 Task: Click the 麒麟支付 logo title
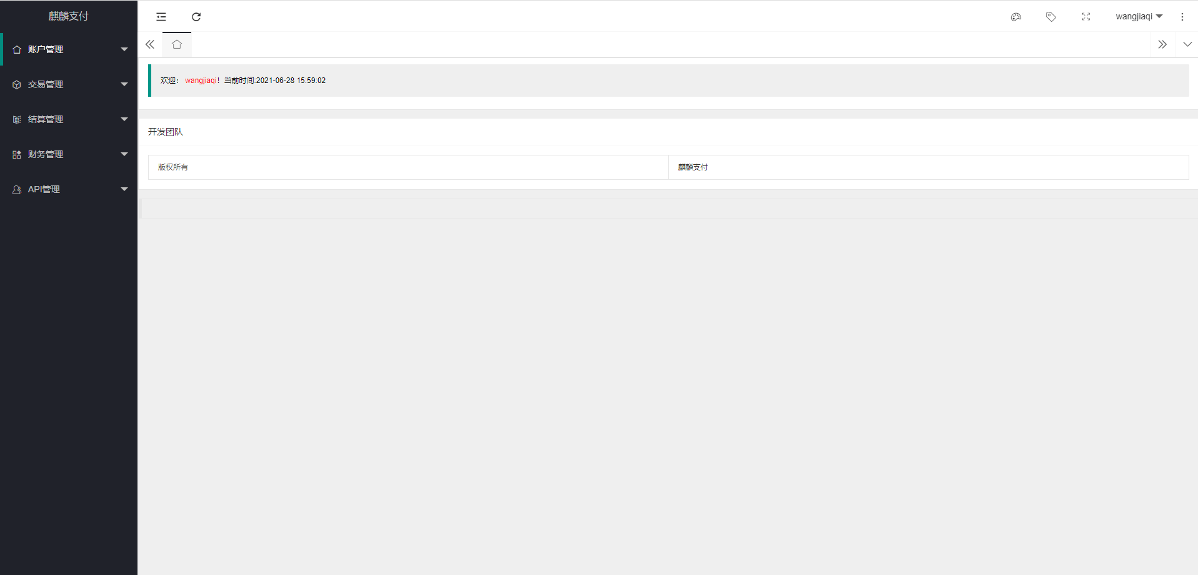point(69,16)
